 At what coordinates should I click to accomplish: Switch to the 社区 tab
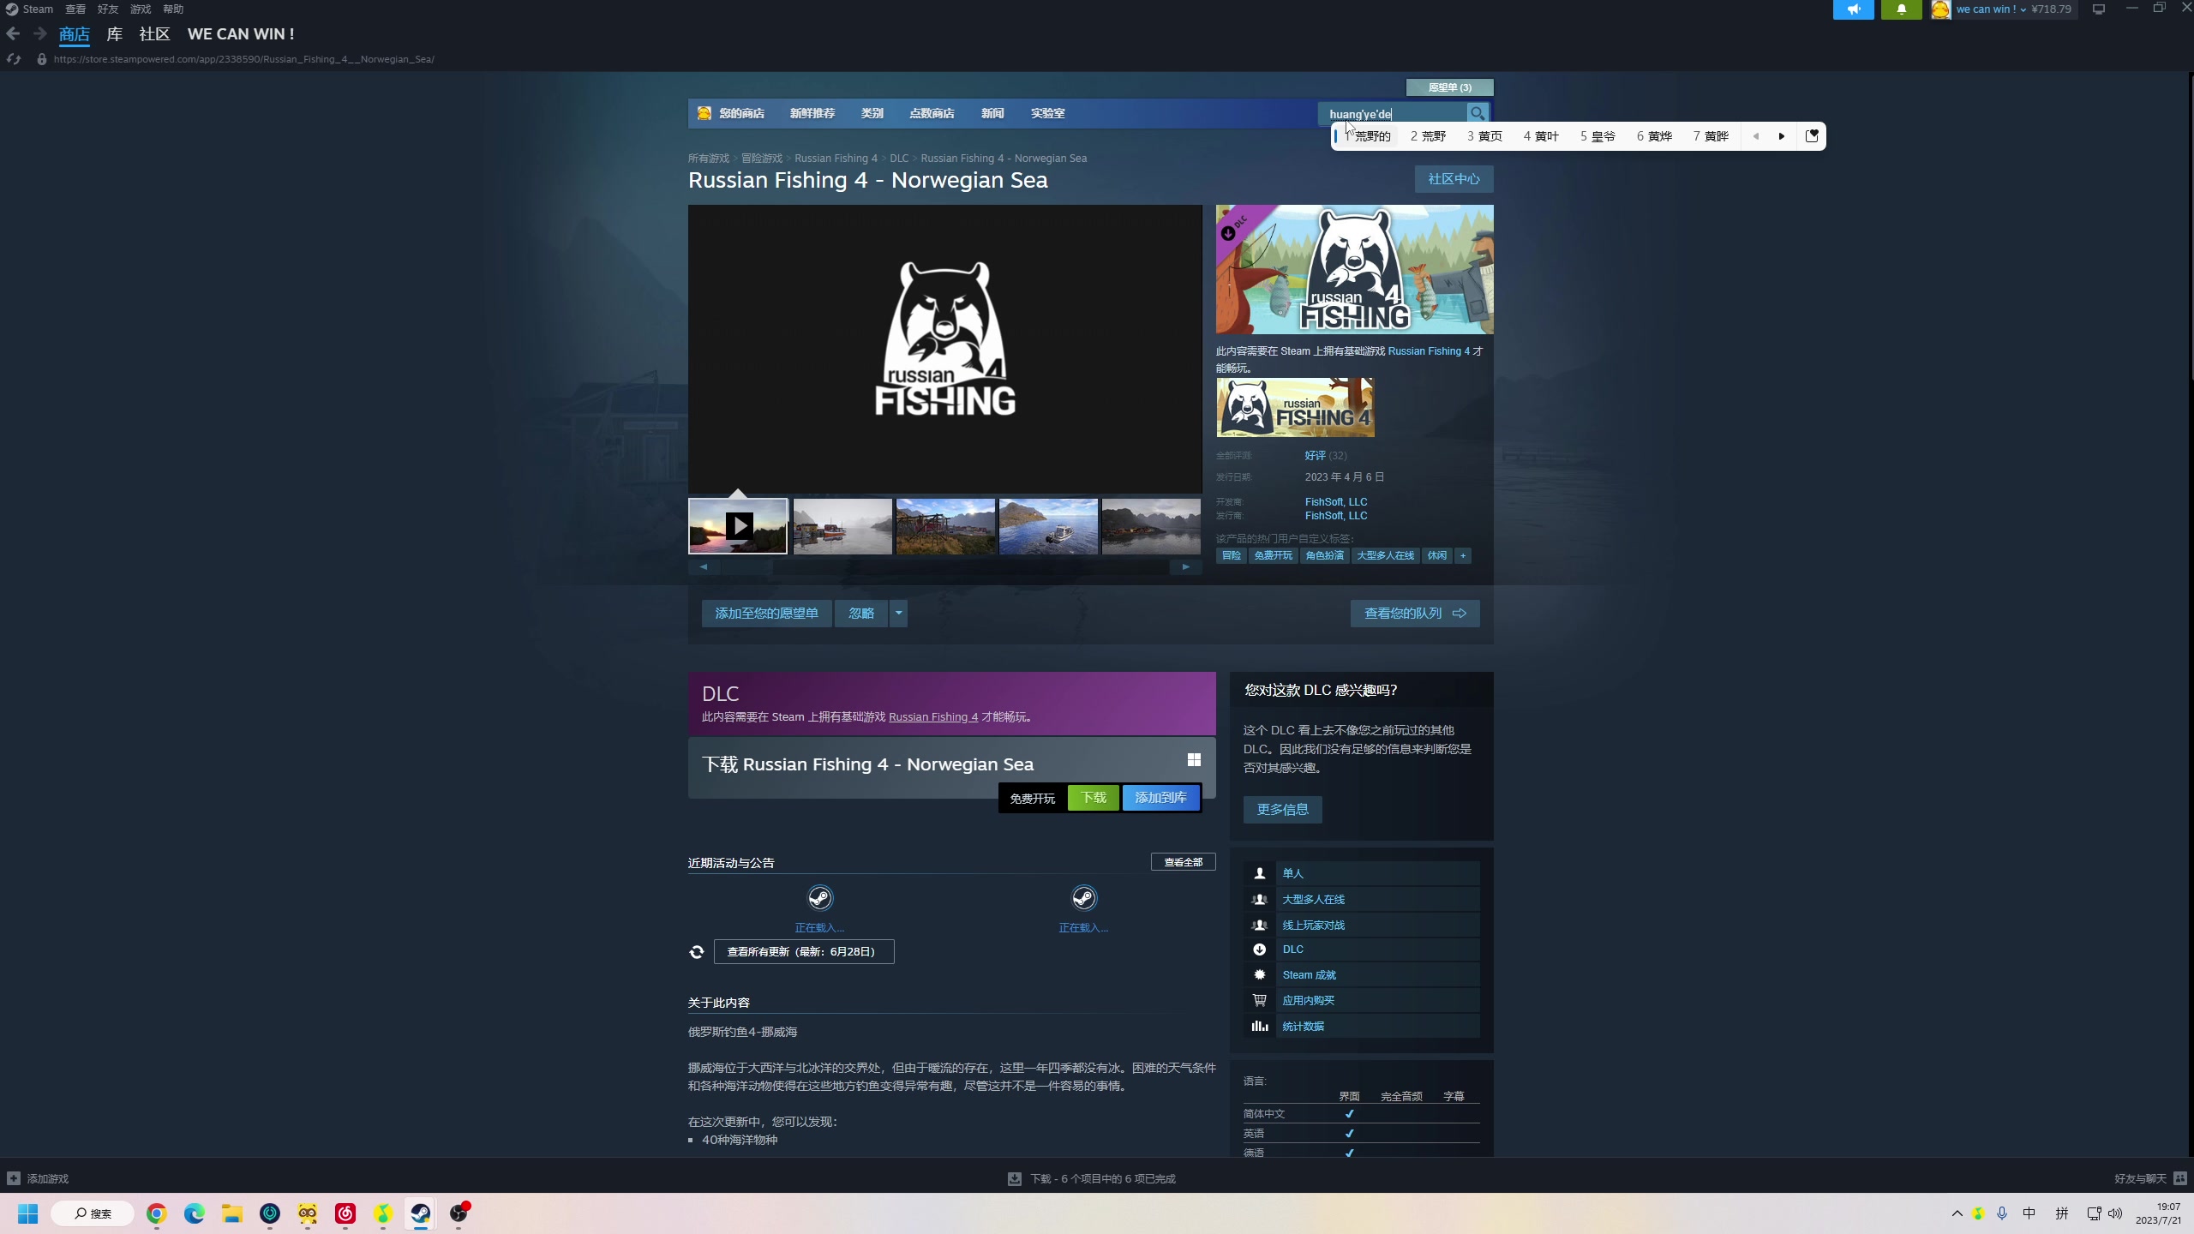click(x=154, y=34)
